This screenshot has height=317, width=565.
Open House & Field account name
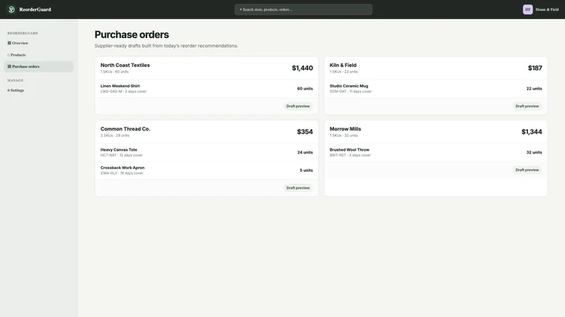pyautogui.click(x=547, y=9)
